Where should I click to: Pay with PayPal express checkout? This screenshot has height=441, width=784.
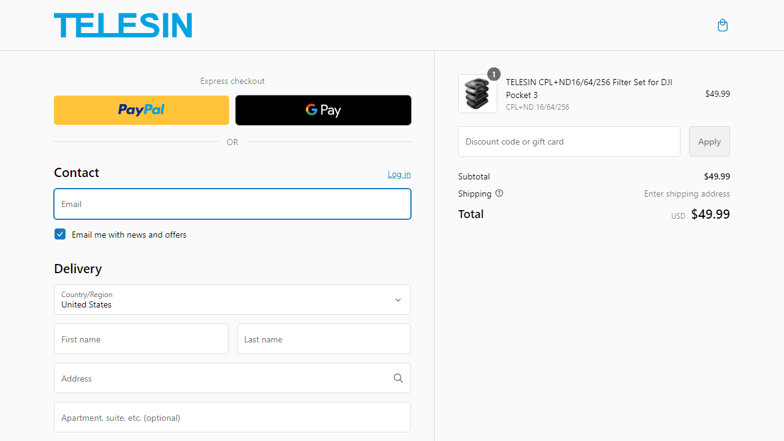(x=141, y=110)
